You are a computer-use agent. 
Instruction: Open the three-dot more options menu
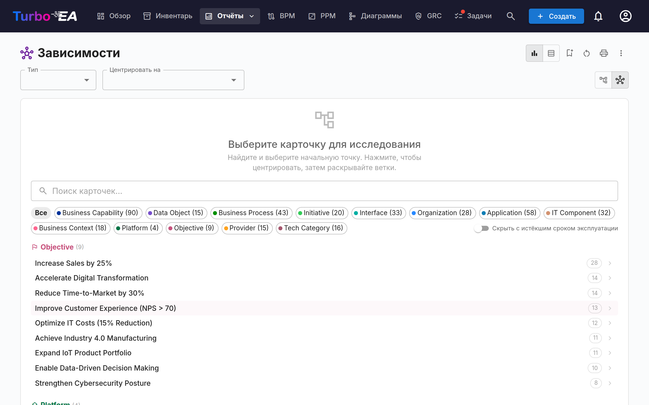(x=621, y=53)
